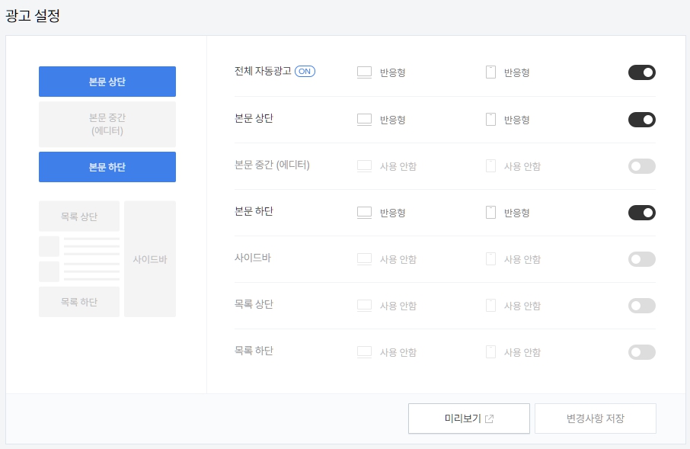Click the PC monitor icon in 사이드바 row
The image size is (690, 449).
point(364,259)
